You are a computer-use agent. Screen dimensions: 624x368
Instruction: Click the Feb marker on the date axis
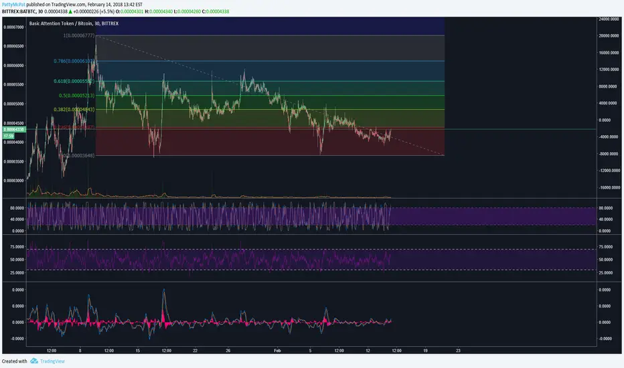click(277, 351)
